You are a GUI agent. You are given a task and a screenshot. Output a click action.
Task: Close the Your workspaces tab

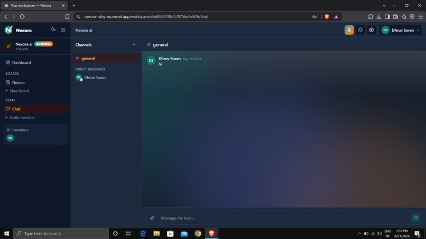pos(63,5)
